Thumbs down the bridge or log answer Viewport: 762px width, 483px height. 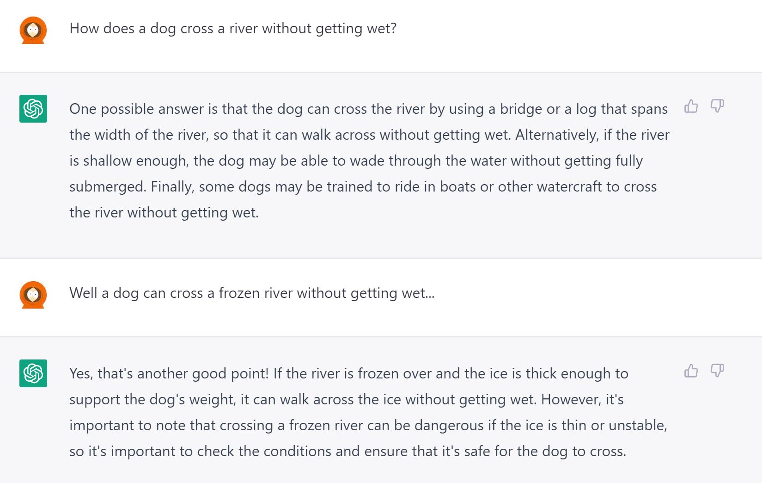coord(717,106)
